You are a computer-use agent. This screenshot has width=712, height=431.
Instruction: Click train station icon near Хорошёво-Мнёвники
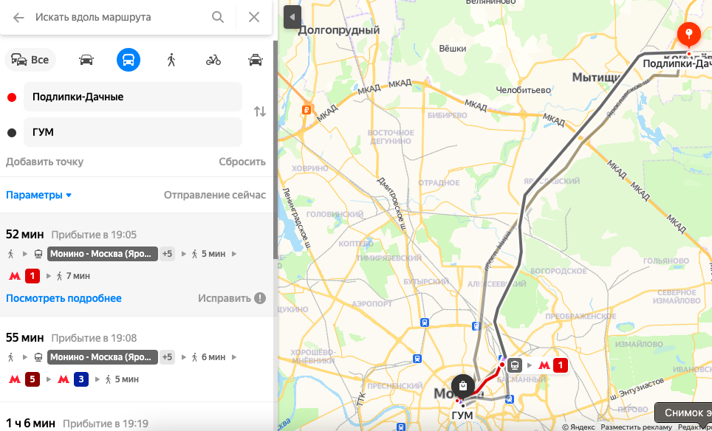click(417, 359)
